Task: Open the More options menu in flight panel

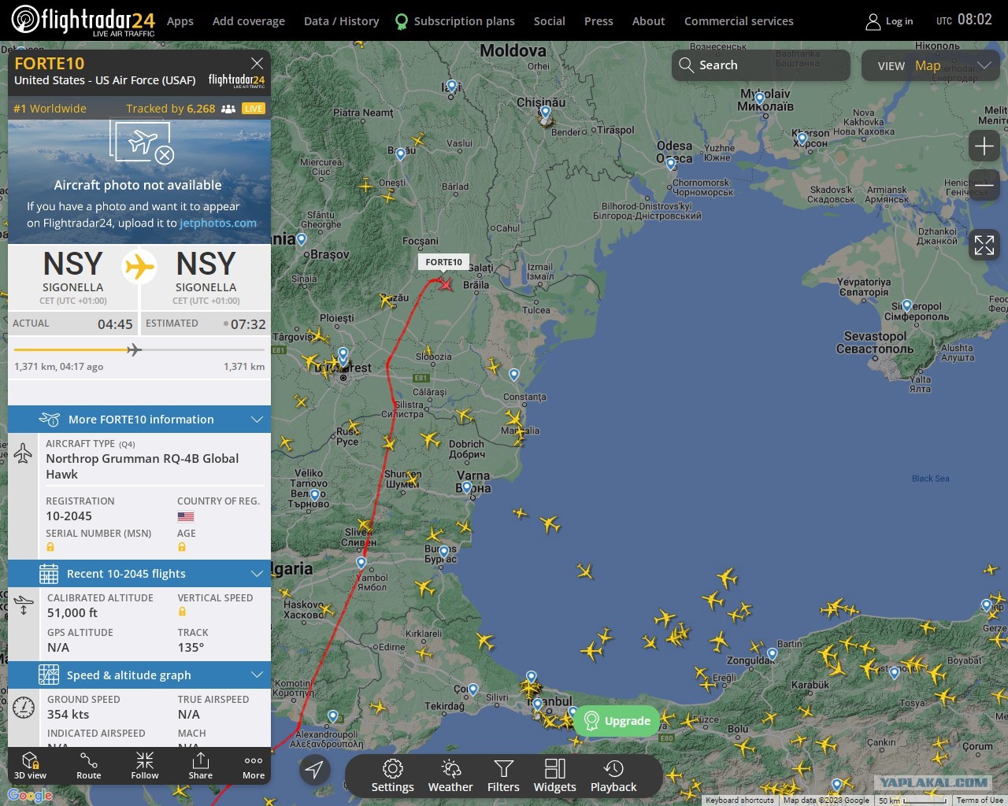Action: [254, 766]
